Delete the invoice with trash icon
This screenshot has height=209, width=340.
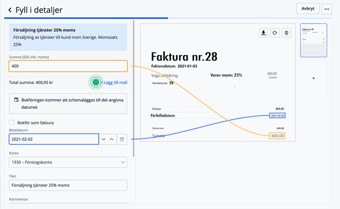point(287,33)
